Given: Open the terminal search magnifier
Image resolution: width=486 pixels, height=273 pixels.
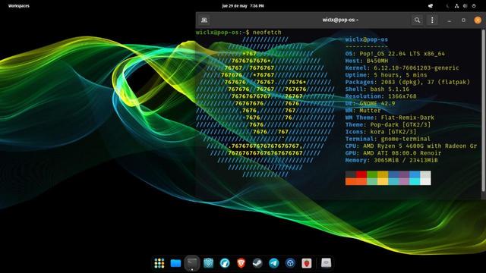Looking at the screenshot, I should click(417, 20).
